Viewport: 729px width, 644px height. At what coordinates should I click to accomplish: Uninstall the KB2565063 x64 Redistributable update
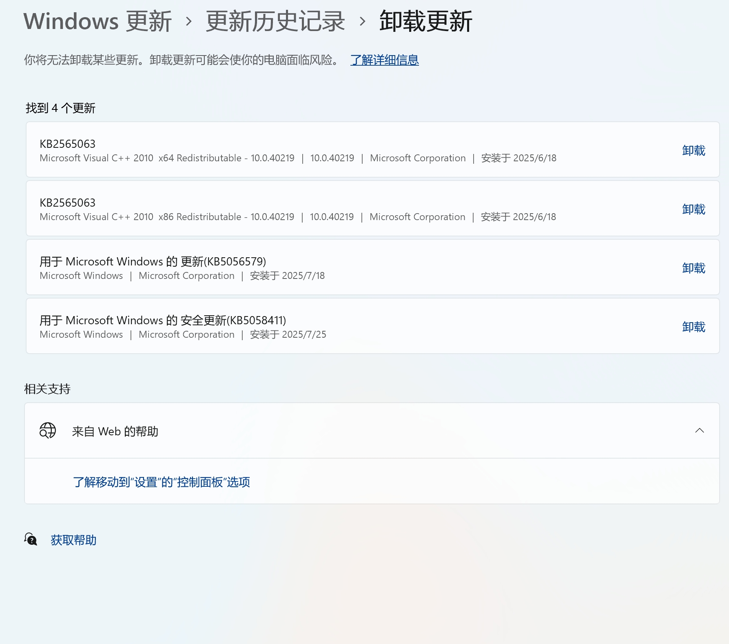(x=693, y=150)
